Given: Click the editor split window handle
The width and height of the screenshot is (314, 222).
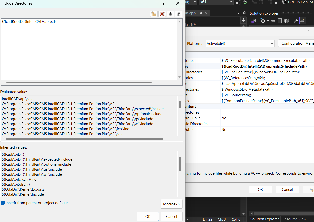Looking at the screenshot, I should click(243, 20).
